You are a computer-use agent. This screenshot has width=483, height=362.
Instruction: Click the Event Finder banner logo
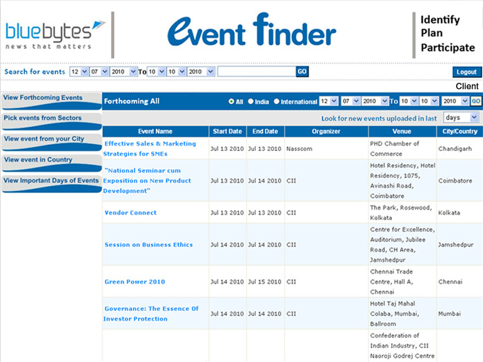click(252, 30)
